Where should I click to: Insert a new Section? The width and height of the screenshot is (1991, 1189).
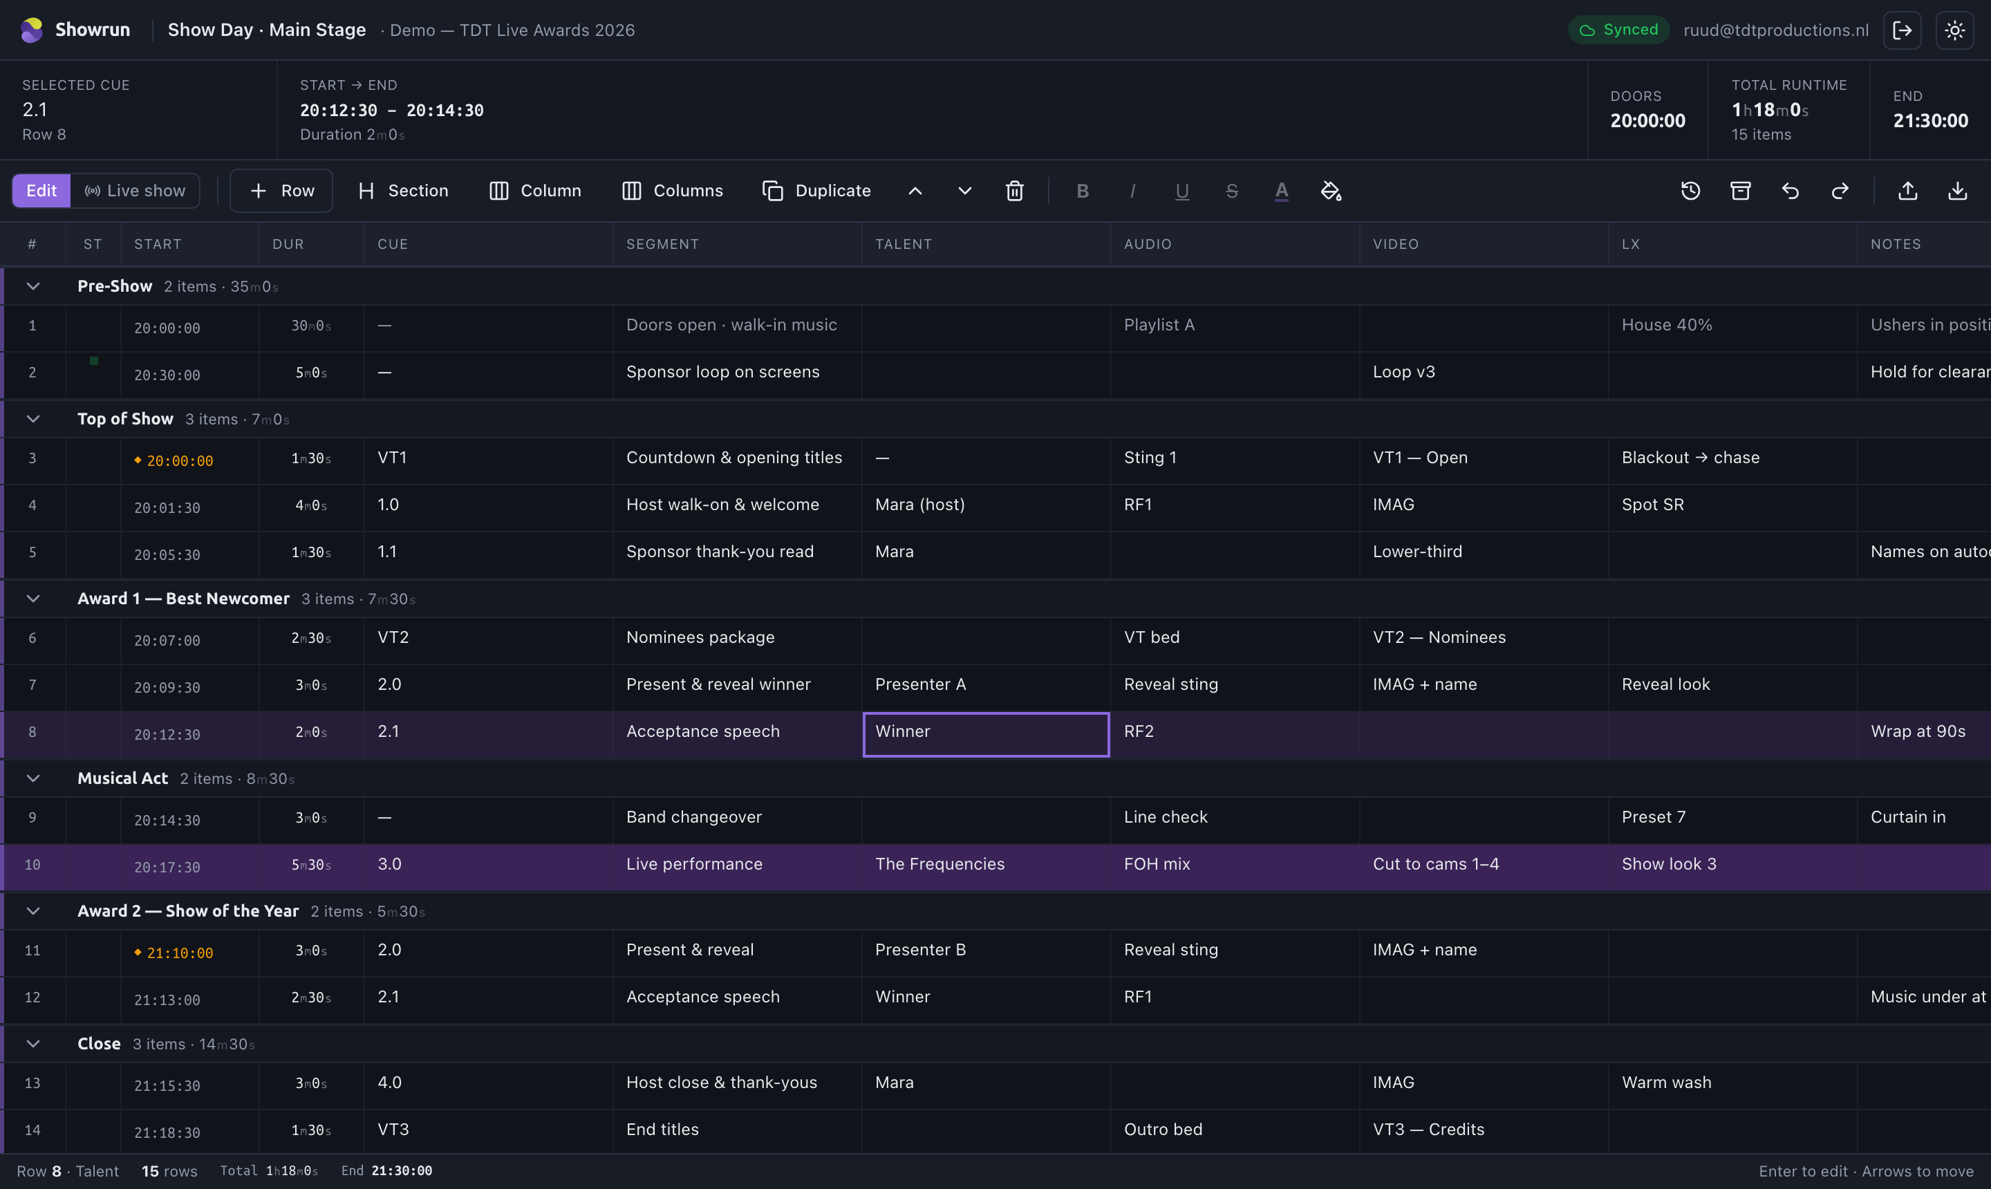[403, 191]
